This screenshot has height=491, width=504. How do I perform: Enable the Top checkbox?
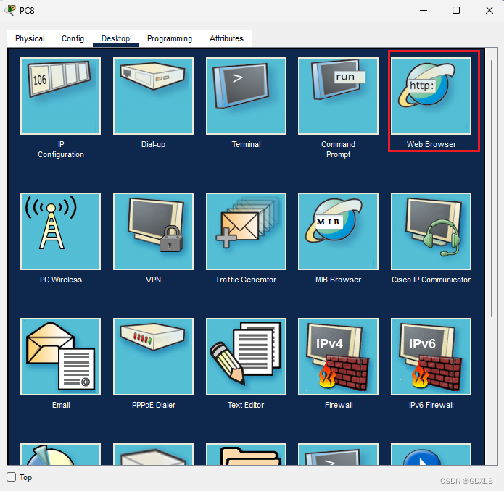point(12,477)
